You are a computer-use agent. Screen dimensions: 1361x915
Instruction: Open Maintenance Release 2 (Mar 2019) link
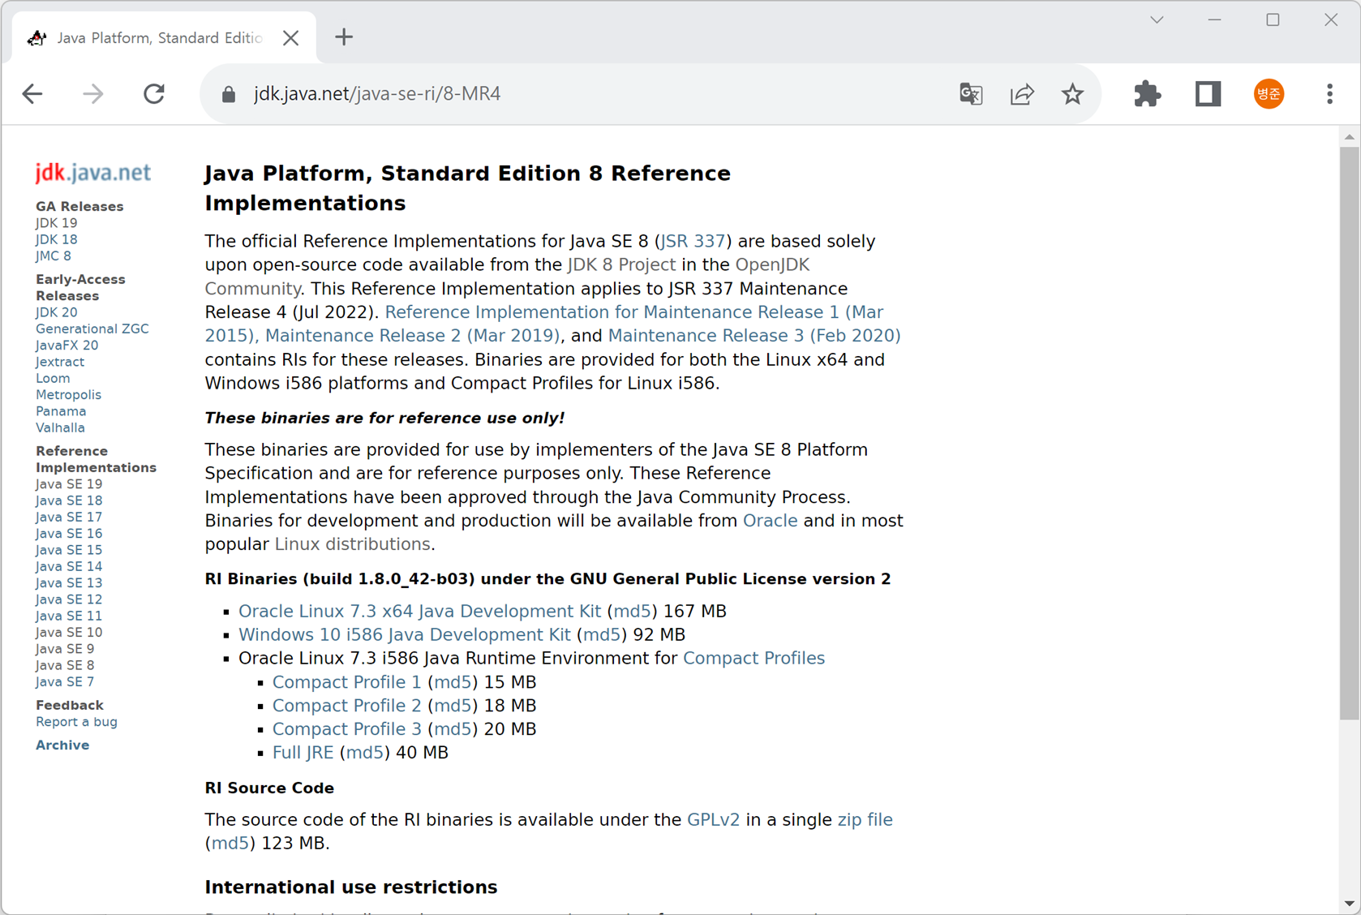click(412, 336)
